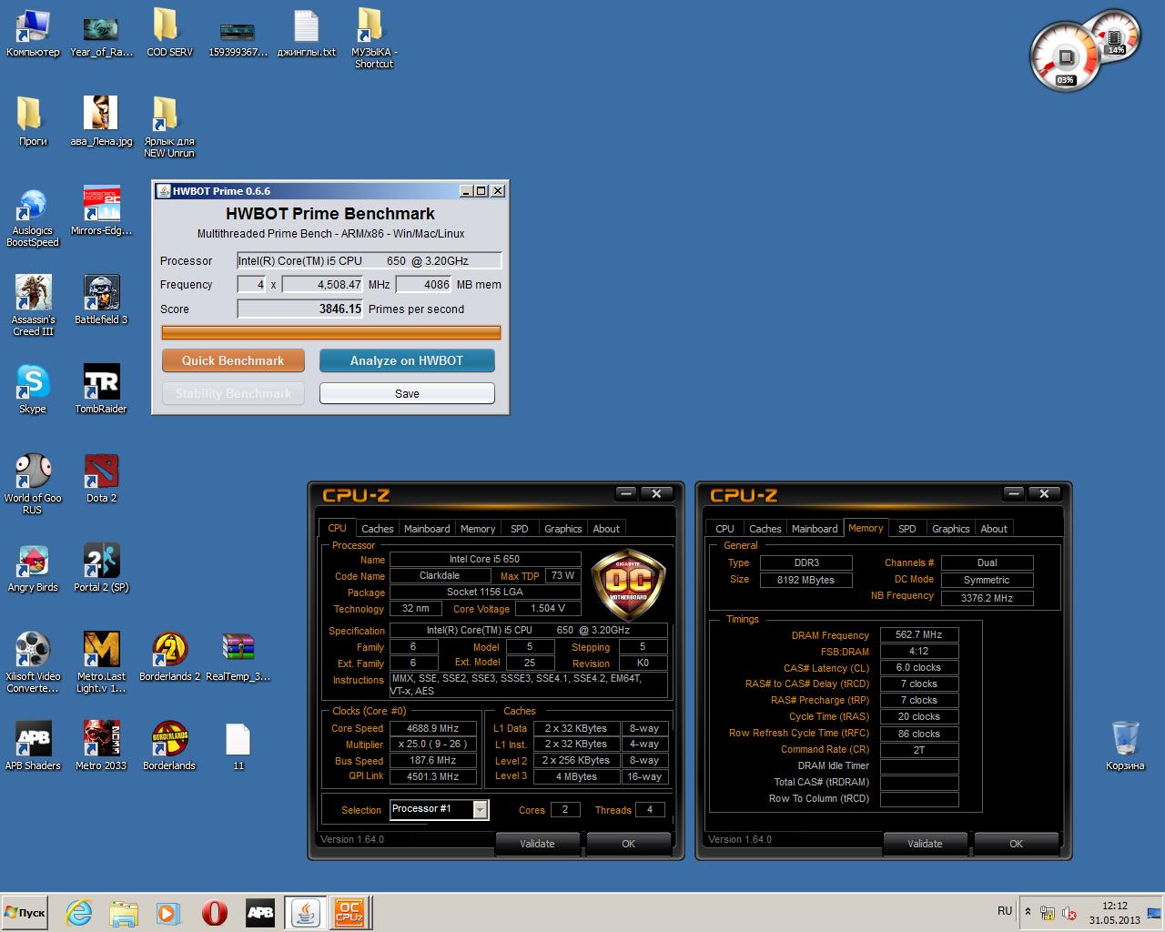Open Opera browser from taskbar
This screenshot has width=1165, height=932.
point(215,913)
